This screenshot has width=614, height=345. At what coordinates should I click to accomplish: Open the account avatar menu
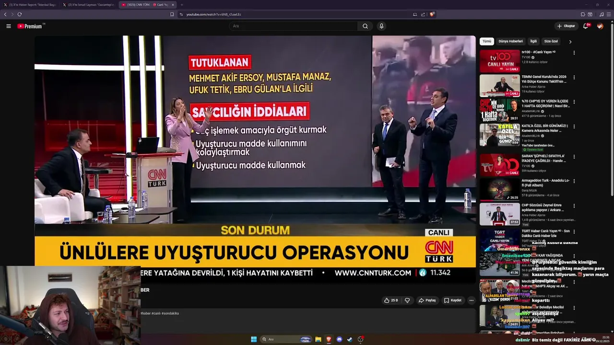600,26
